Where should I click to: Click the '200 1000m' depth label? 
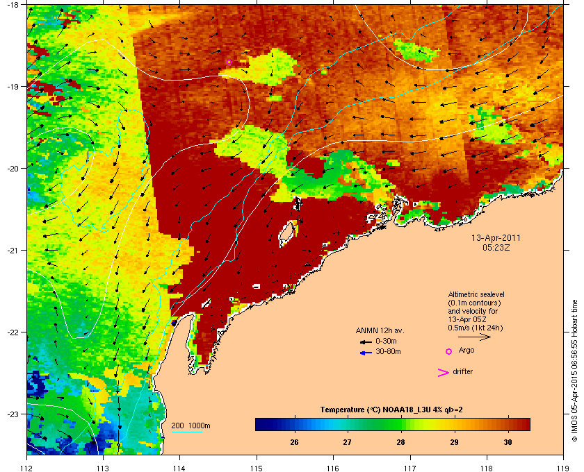click(x=190, y=425)
